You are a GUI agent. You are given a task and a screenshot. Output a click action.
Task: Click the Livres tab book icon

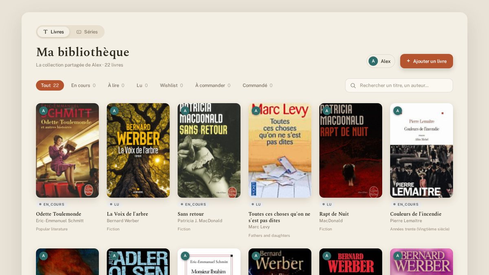pos(46,32)
